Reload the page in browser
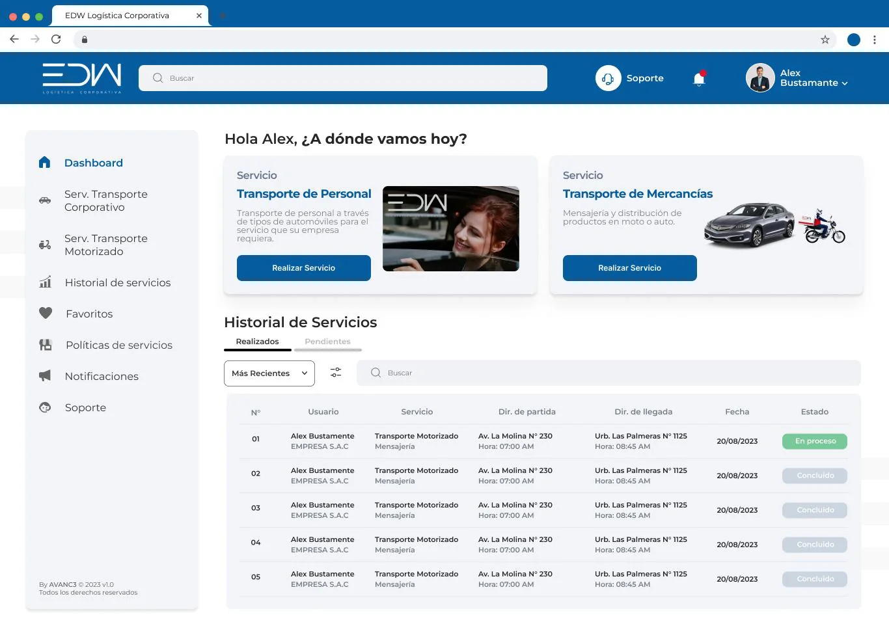 coord(56,39)
